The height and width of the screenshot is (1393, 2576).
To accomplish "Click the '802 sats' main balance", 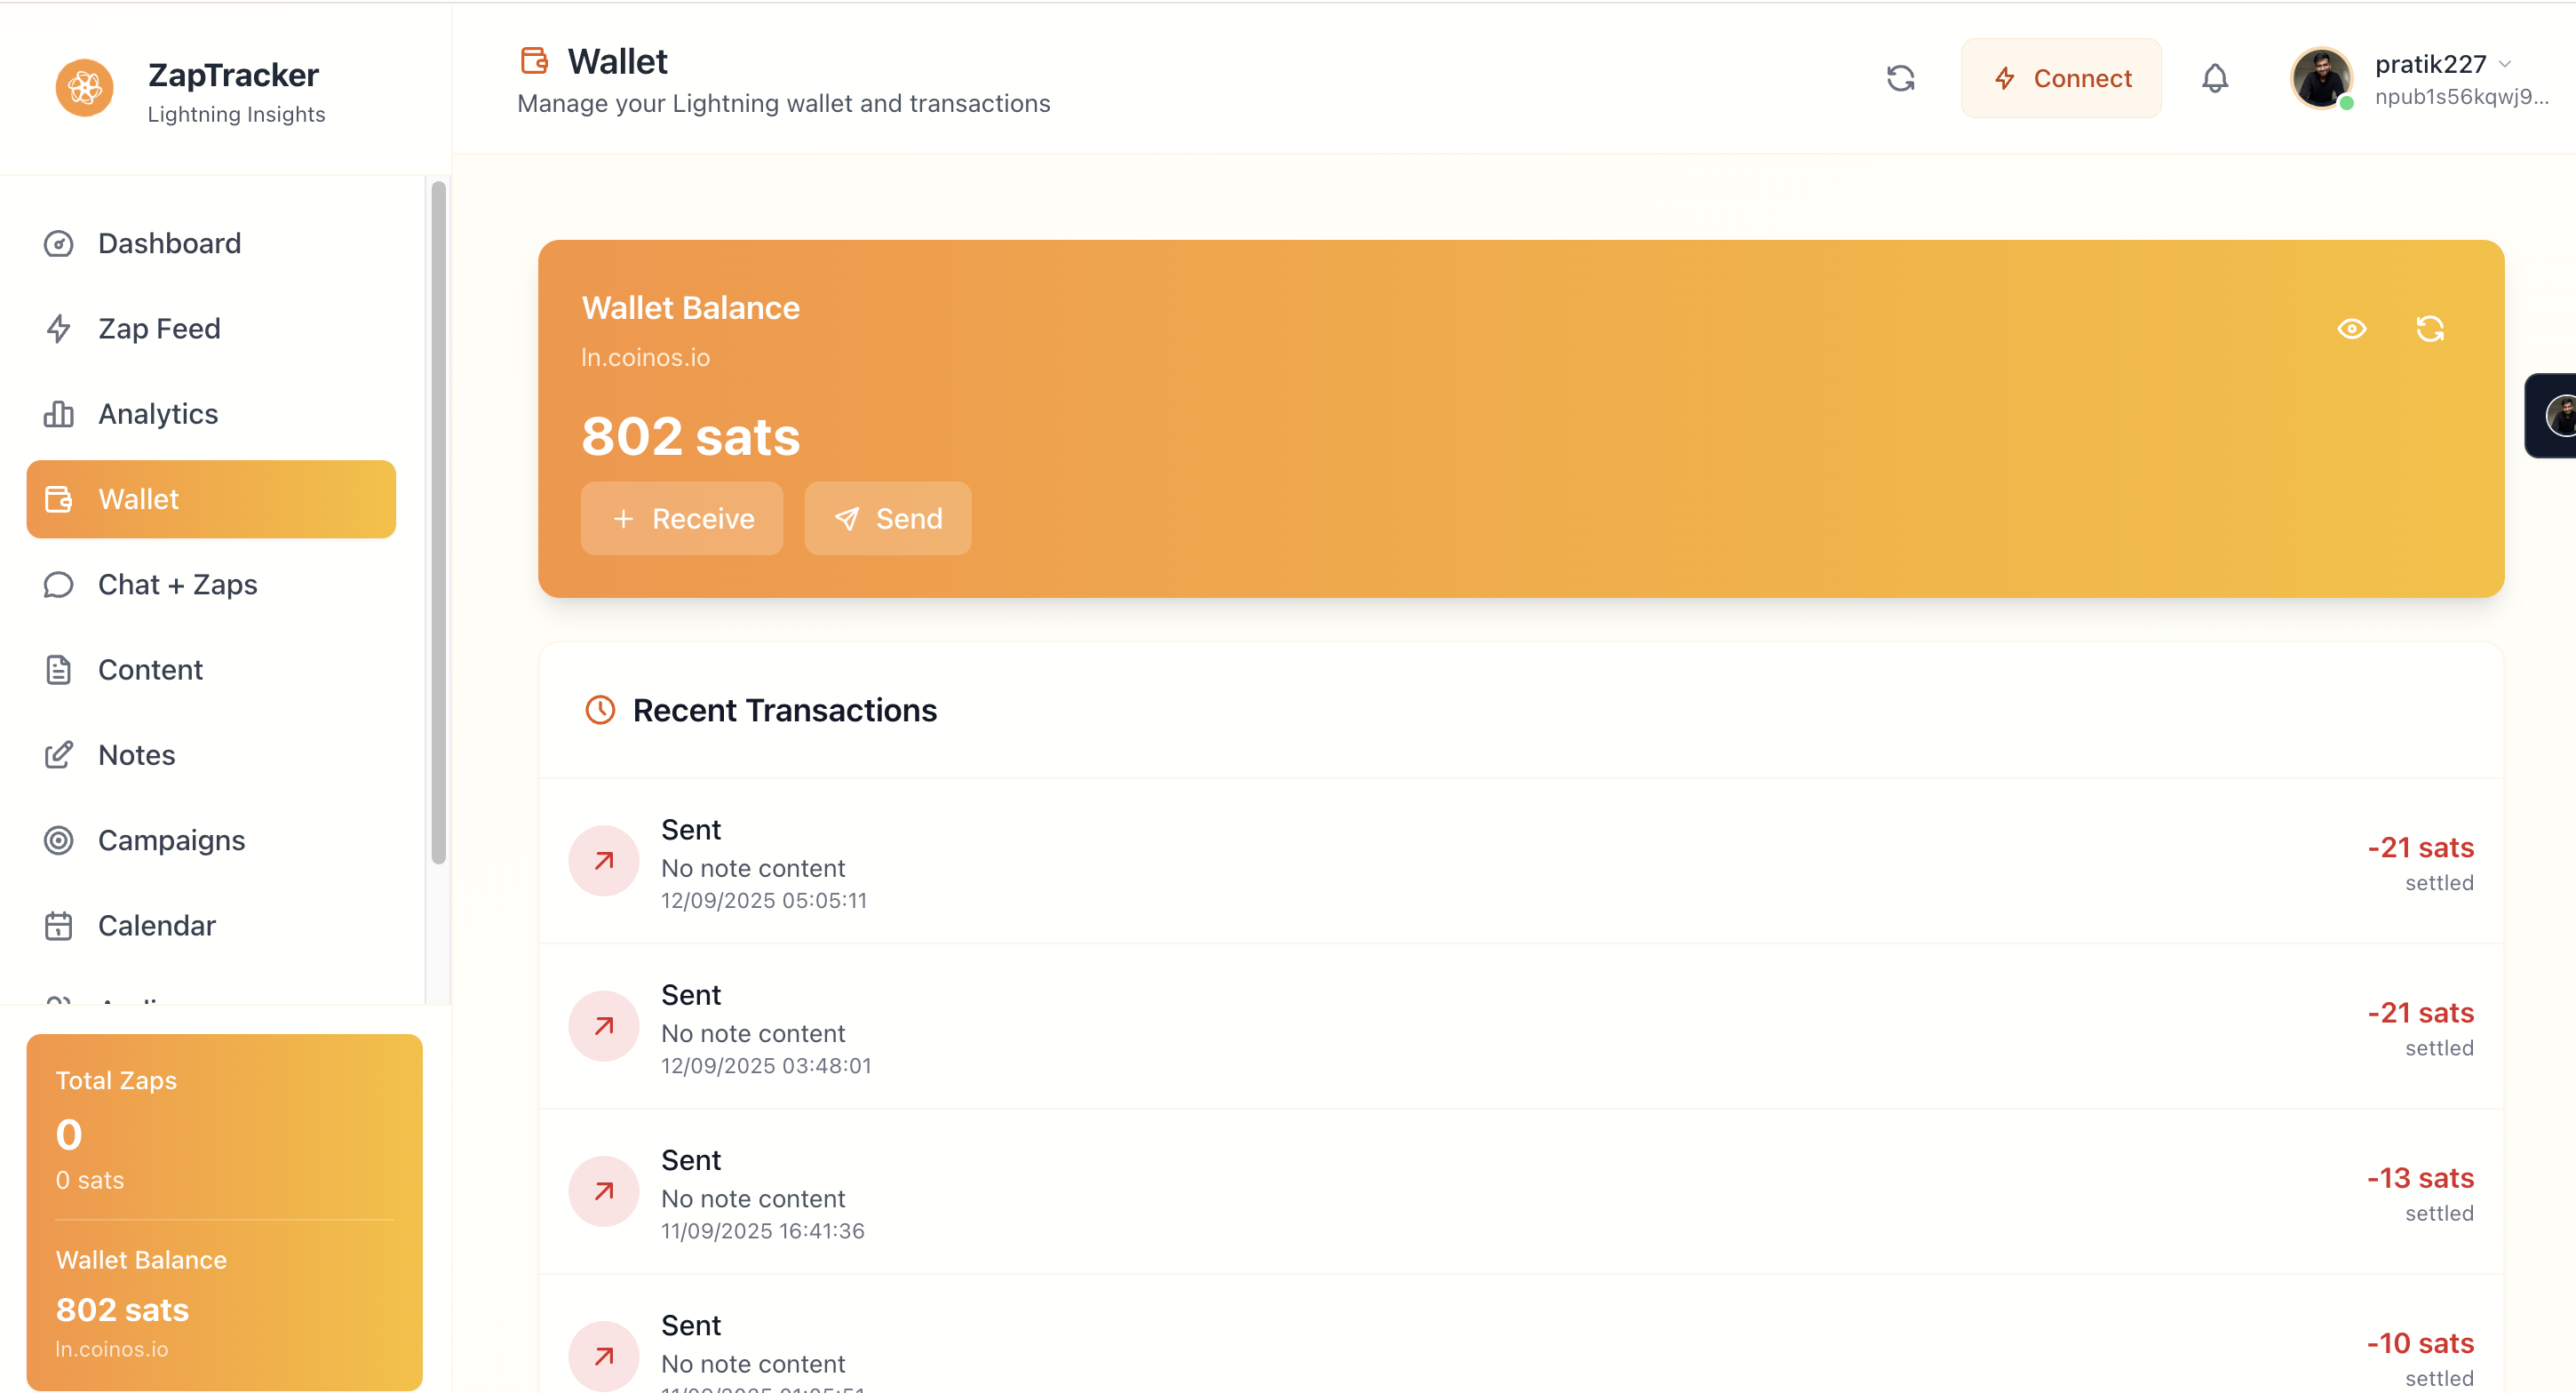I will tap(691, 437).
